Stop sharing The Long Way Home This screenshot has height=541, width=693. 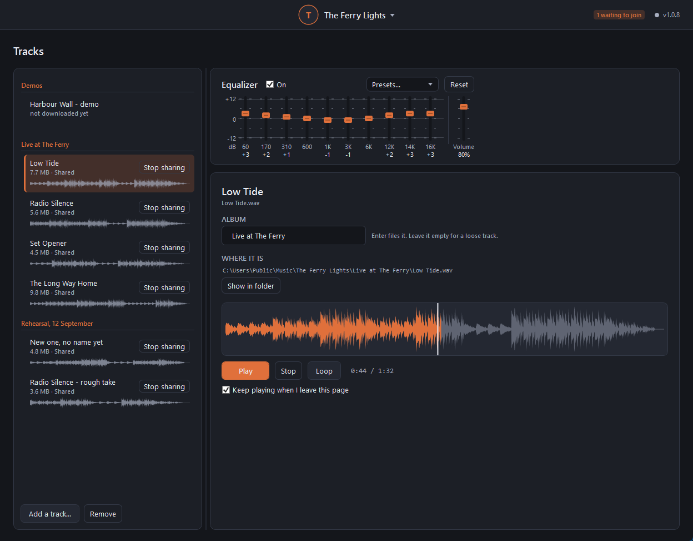coord(164,287)
